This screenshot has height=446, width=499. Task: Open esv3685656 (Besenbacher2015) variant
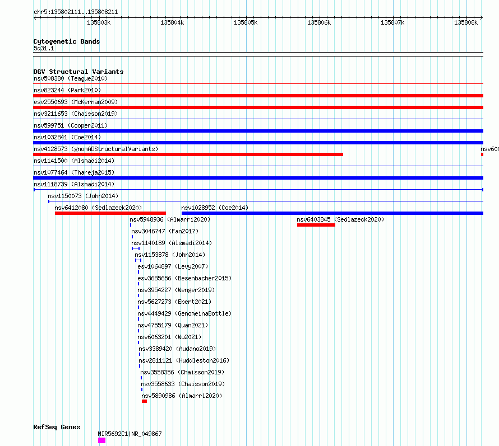[184, 278]
